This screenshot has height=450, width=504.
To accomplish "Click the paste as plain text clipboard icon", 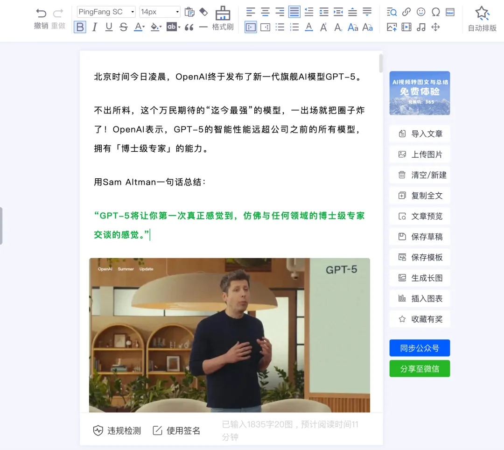I will point(189,12).
